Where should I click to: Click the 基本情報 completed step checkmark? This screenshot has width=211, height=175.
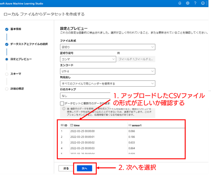(x=7, y=29)
